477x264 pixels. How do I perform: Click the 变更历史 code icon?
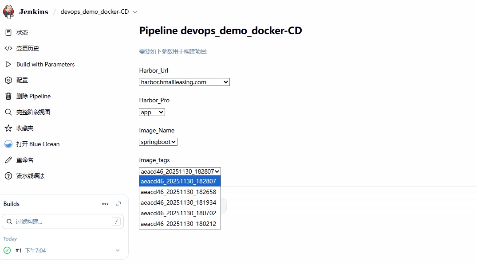[8, 48]
